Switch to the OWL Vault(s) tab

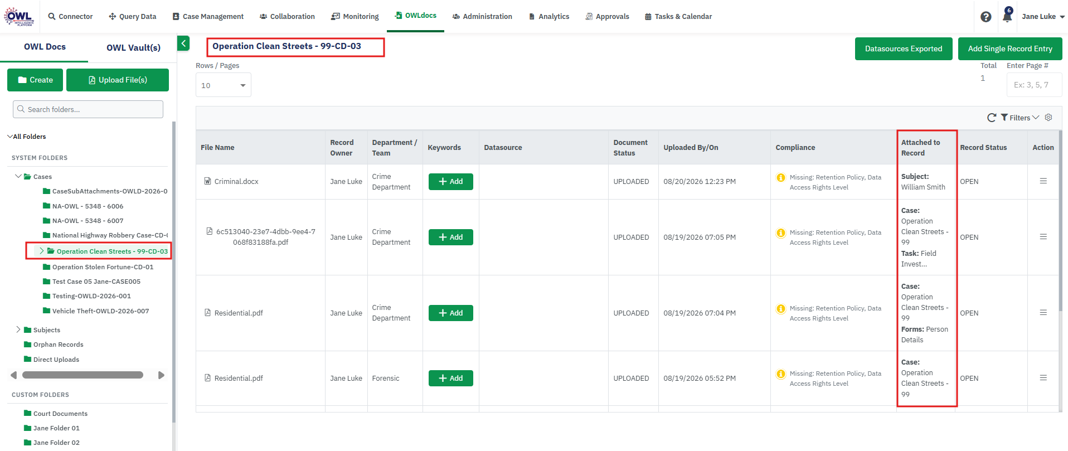(133, 47)
